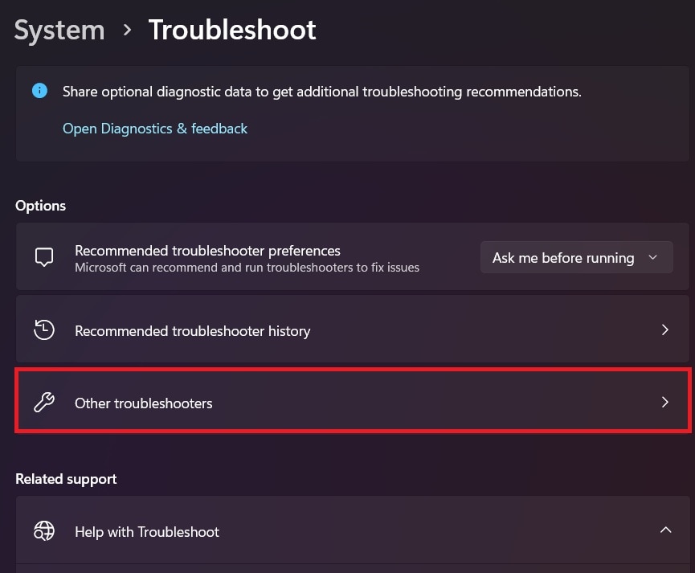
Task: Click the Troubleshoot page title
Action: [x=232, y=31]
